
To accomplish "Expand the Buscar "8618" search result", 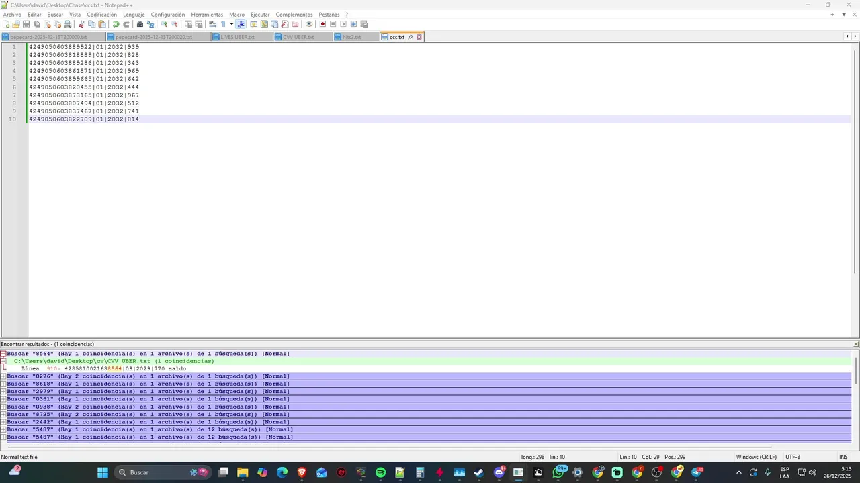I will point(3,384).
